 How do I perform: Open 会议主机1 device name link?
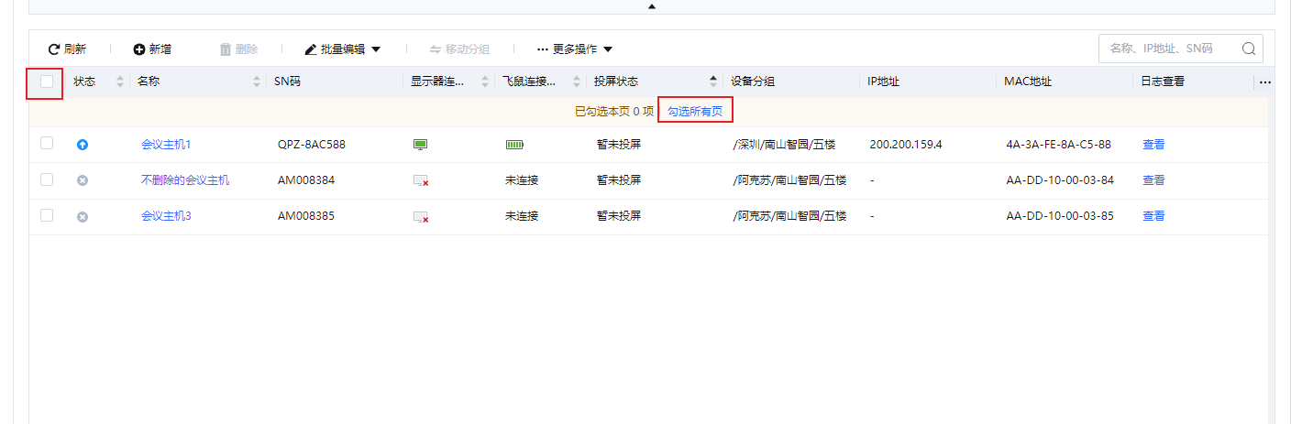(x=166, y=144)
